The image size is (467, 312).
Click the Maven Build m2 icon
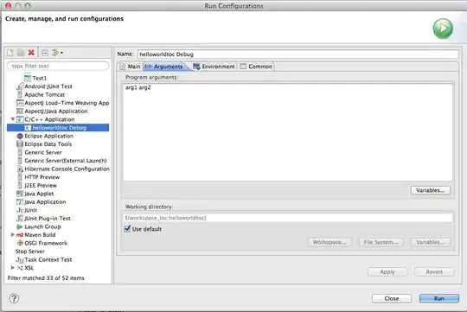pyautogui.click(x=20, y=235)
